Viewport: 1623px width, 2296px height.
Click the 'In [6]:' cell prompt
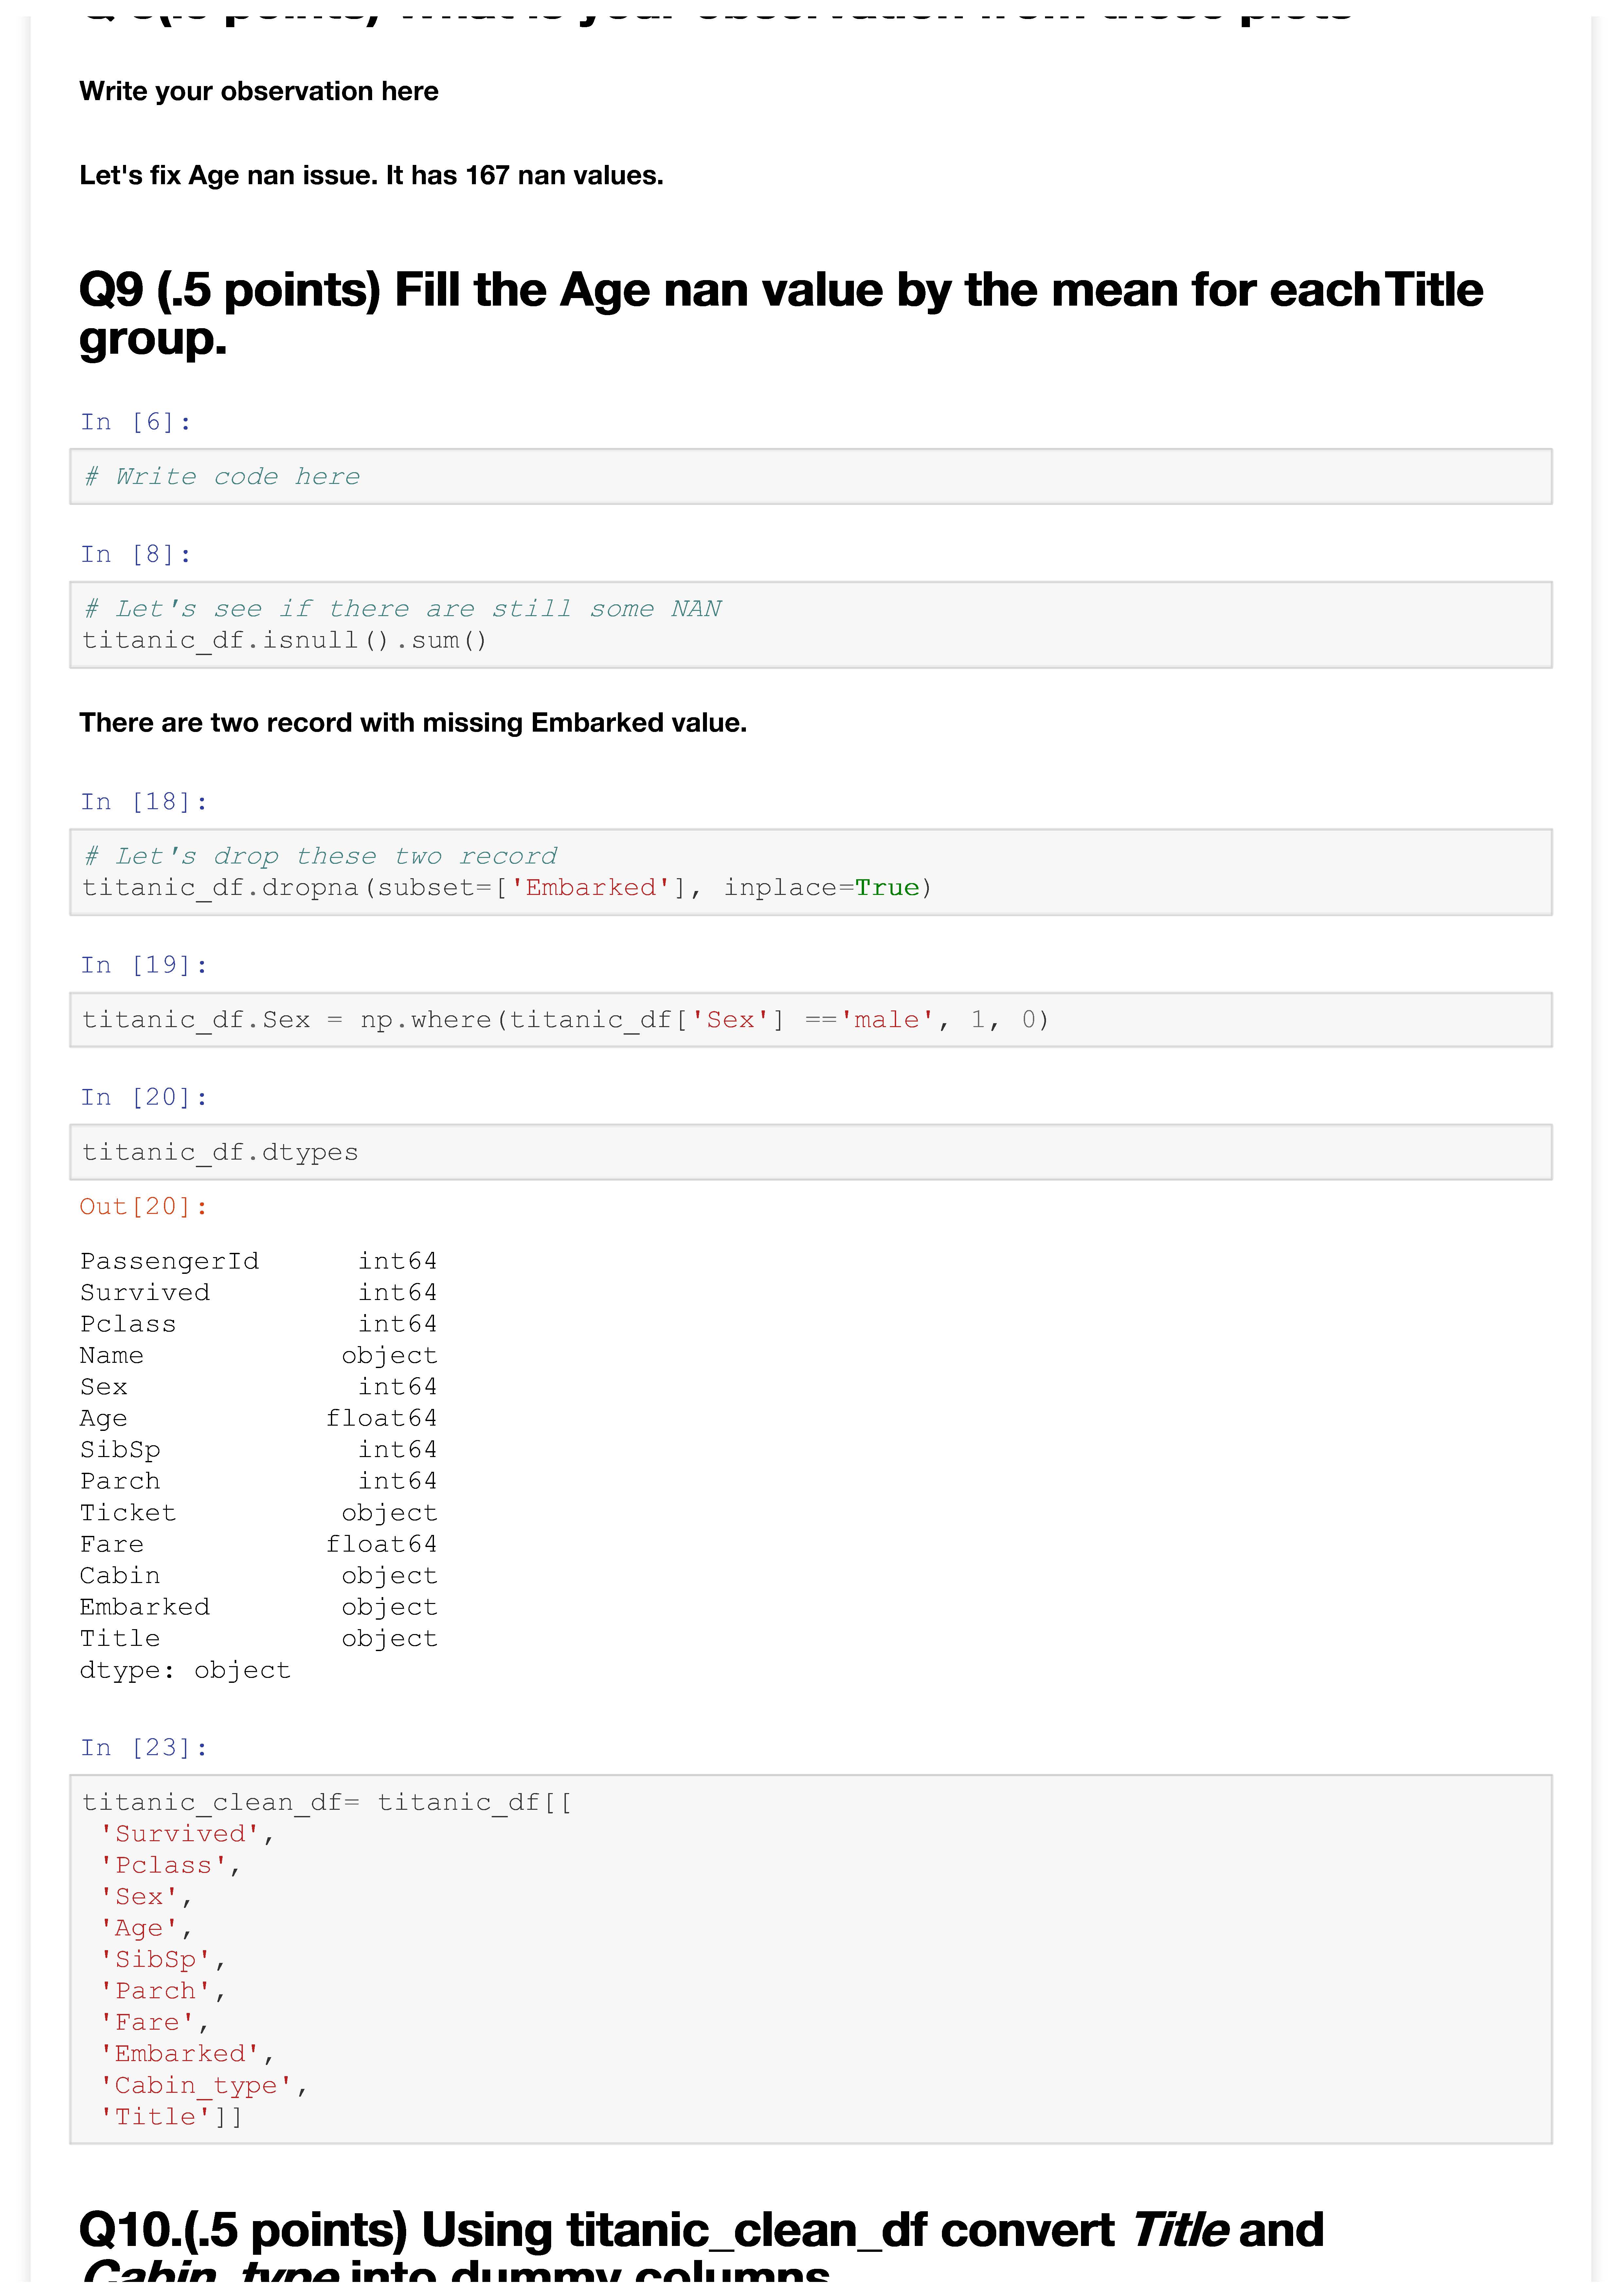136,422
